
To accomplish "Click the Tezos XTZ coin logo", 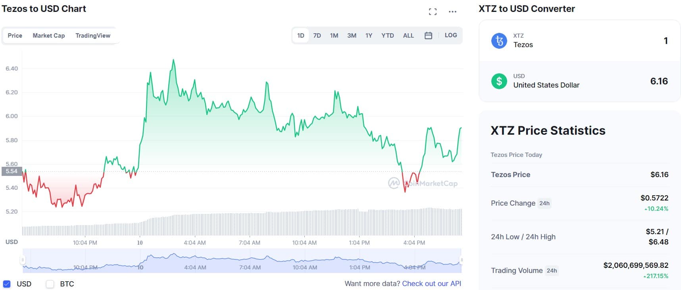I will (499, 41).
